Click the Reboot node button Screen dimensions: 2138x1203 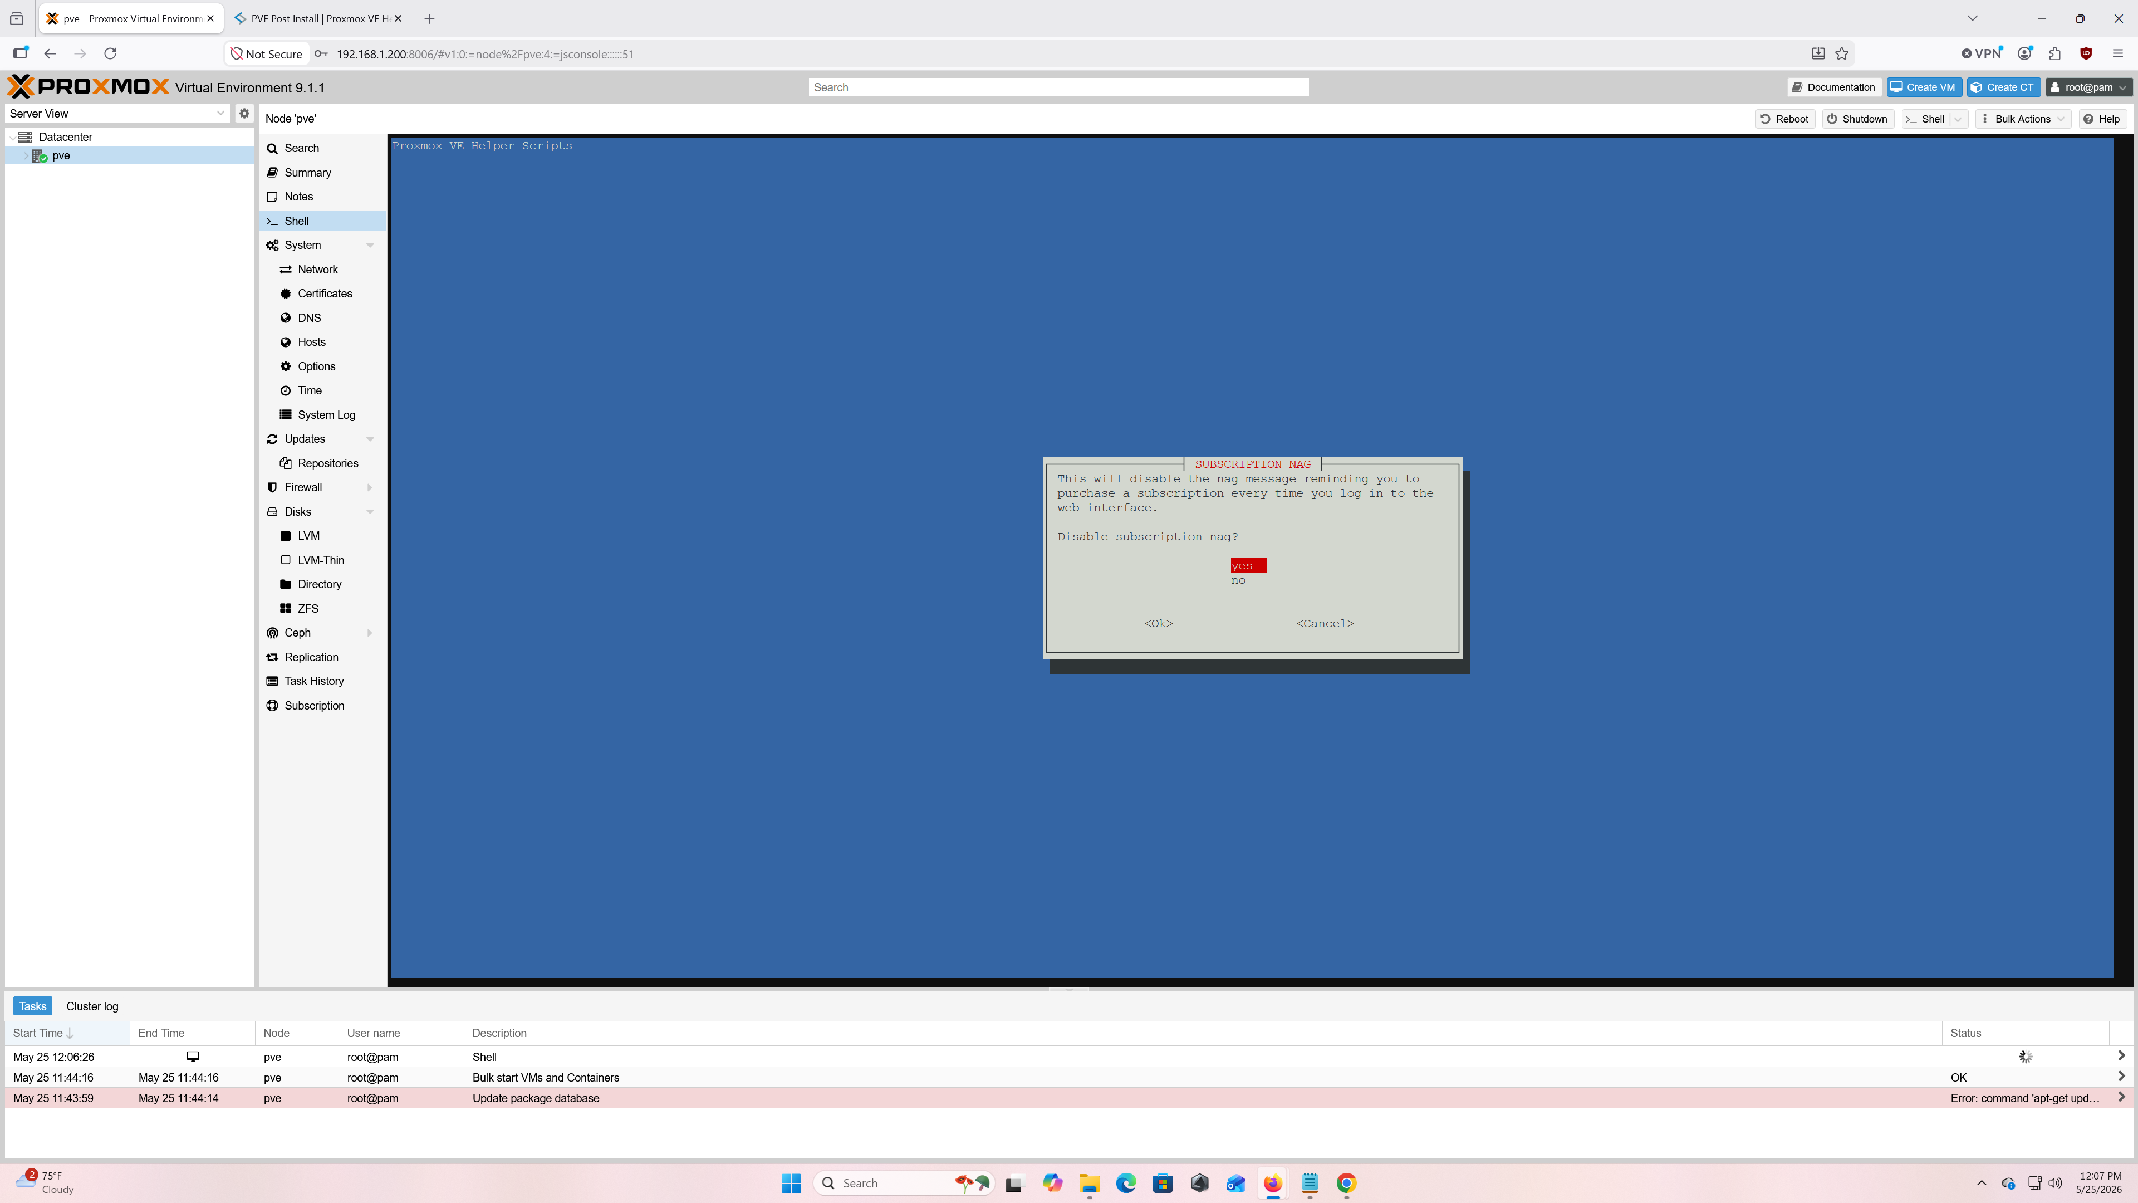click(x=1784, y=119)
